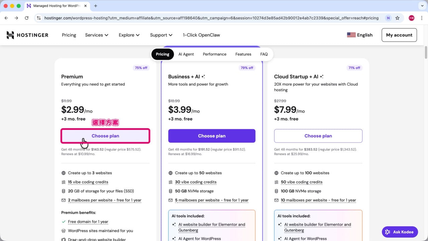
Task: Click 50 vibe coding credits link
Action: click(x=302, y=182)
